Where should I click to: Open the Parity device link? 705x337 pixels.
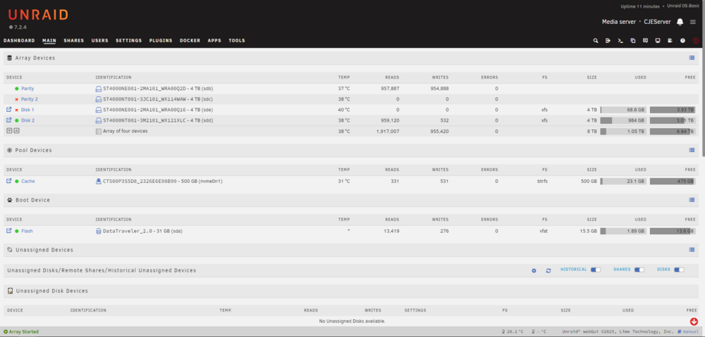coord(27,89)
